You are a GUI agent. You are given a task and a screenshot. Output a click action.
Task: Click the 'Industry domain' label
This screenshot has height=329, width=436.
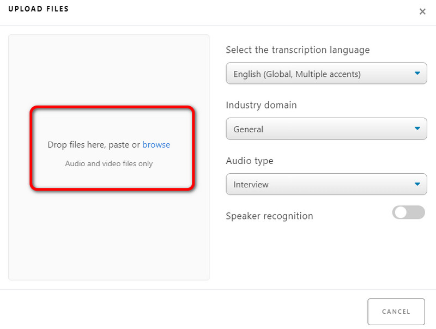click(x=261, y=105)
